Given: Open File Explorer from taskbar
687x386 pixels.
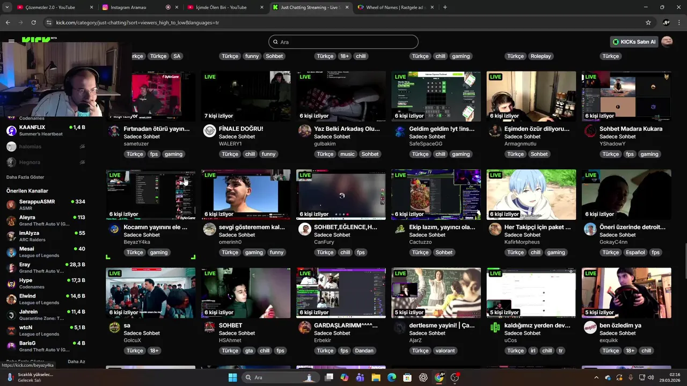Looking at the screenshot, I should click(x=376, y=377).
